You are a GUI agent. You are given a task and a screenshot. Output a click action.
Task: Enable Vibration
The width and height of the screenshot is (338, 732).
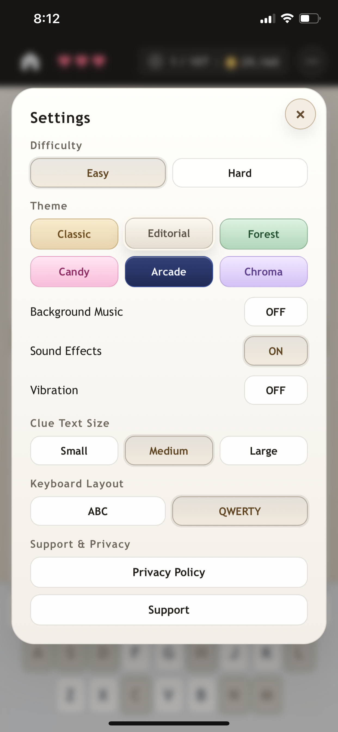(x=275, y=390)
